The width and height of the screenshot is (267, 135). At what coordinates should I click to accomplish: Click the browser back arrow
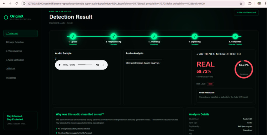coord(4,3)
